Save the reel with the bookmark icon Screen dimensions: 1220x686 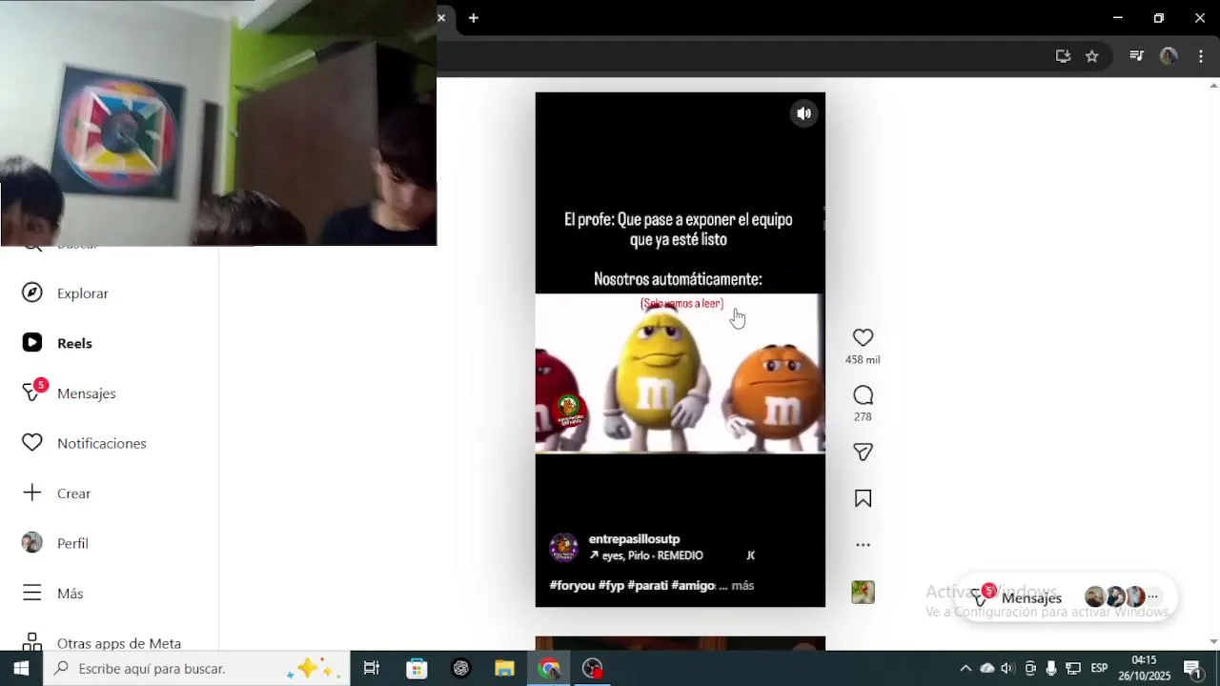(x=863, y=498)
